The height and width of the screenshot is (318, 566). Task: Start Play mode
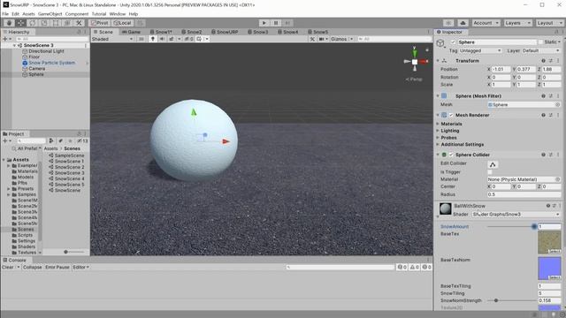tap(264, 23)
